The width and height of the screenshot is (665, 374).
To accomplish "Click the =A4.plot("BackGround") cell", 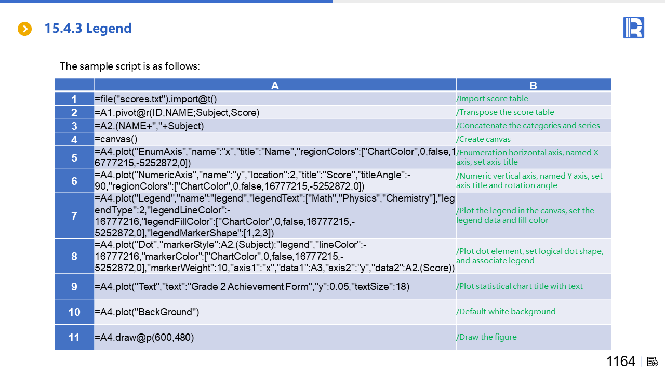I will (147, 312).
